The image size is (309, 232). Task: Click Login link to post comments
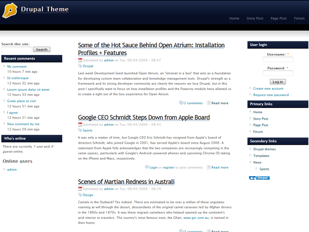(x=153, y=167)
